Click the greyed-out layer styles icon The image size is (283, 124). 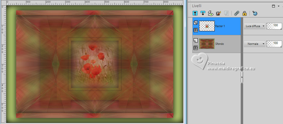pyautogui.click(x=226, y=13)
